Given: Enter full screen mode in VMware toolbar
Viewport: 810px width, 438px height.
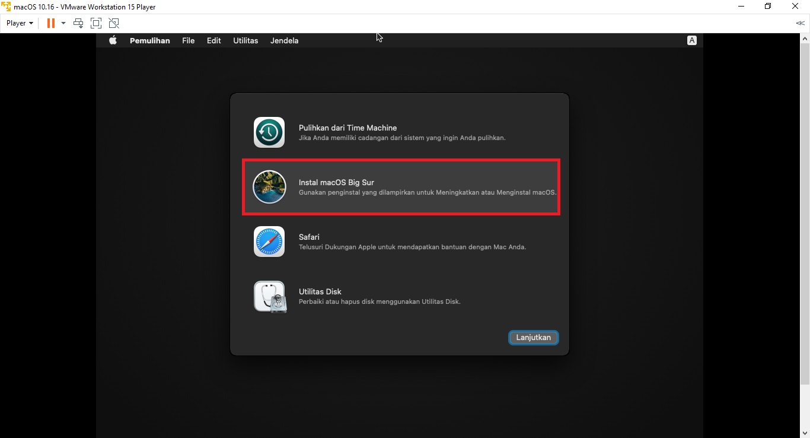Looking at the screenshot, I should pyautogui.click(x=96, y=23).
